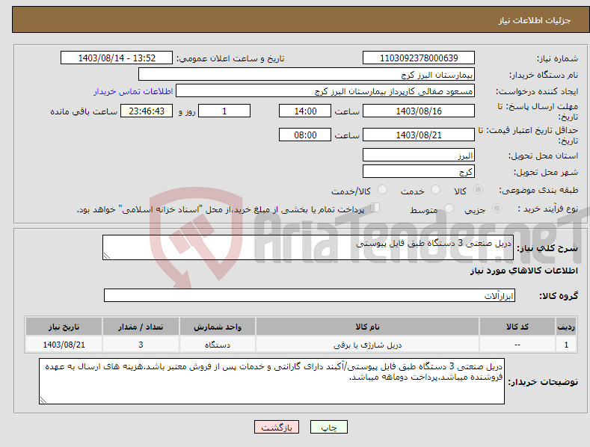Click the شماره نیاز field 1103092378000639
Image resolution: width=590 pixels, height=447 pixels.
pos(419,58)
